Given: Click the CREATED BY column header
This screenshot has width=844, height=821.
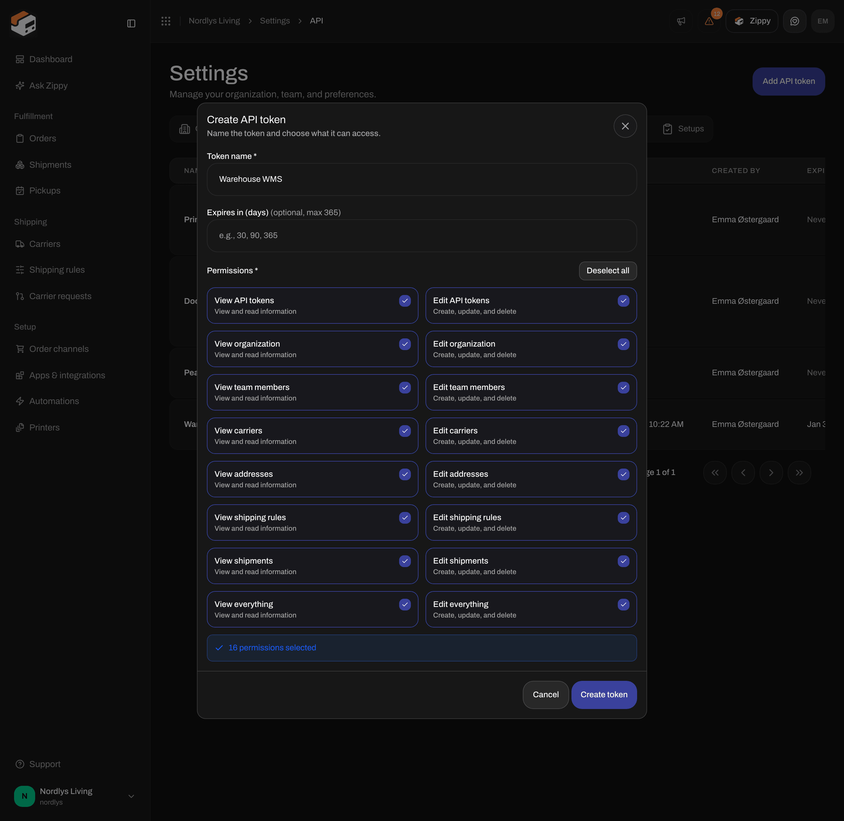Looking at the screenshot, I should click(x=736, y=171).
